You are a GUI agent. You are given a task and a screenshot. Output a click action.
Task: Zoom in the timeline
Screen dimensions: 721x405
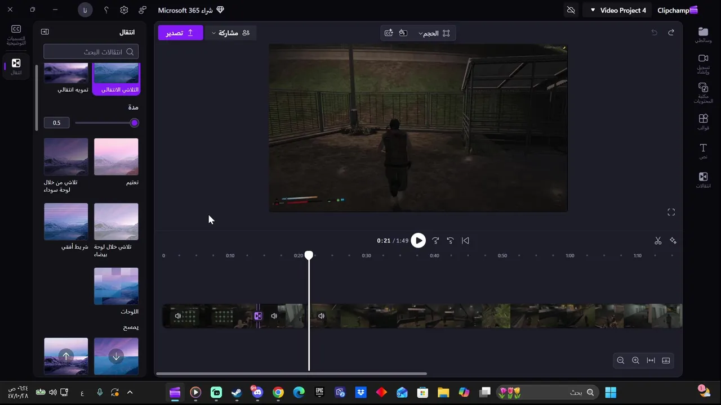click(635, 361)
